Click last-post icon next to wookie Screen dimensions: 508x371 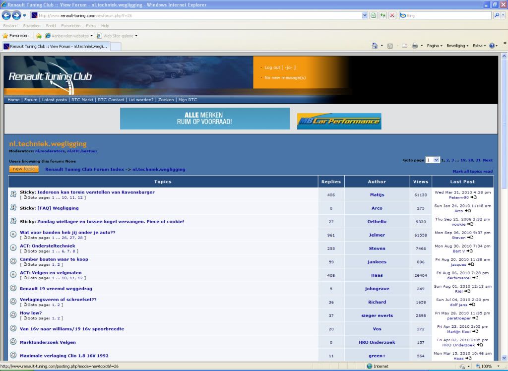pos(470,224)
